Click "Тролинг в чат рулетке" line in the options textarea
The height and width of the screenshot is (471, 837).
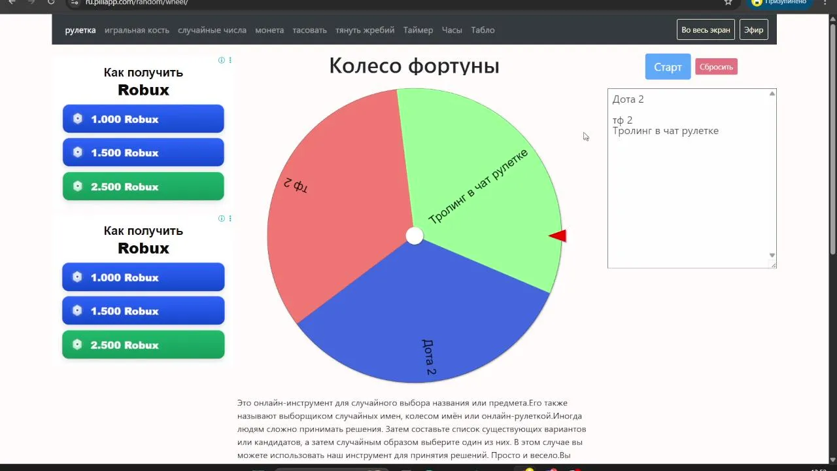pos(666,131)
